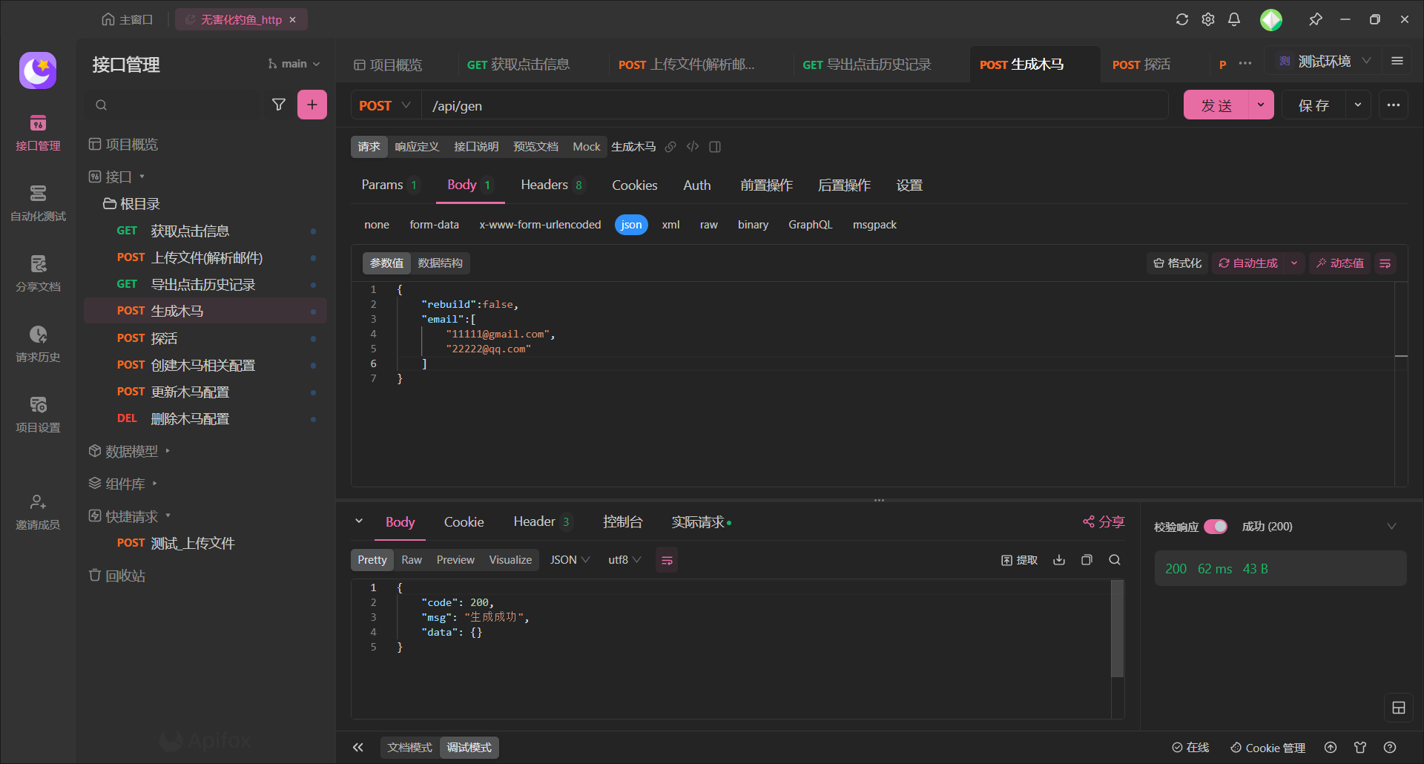Copy the response body icon
The image size is (1424, 764).
click(x=1087, y=560)
